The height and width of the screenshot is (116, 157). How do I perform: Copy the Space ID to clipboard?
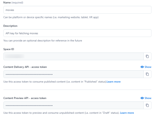(x=147, y=56)
